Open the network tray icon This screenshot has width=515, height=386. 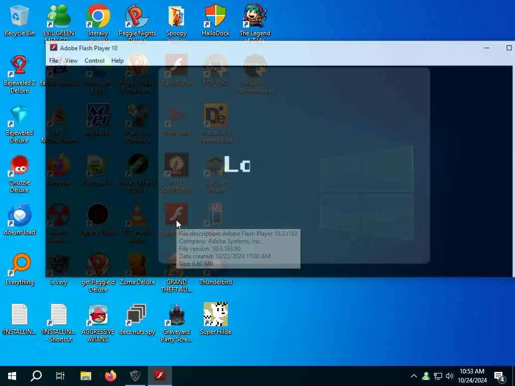click(x=438, y=376)
